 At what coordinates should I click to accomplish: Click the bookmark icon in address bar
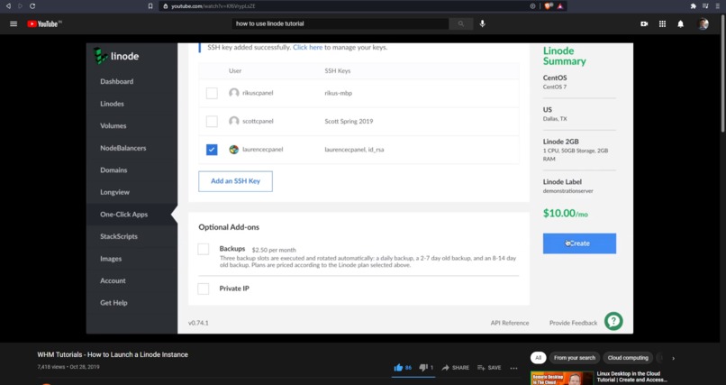(150, 6)
